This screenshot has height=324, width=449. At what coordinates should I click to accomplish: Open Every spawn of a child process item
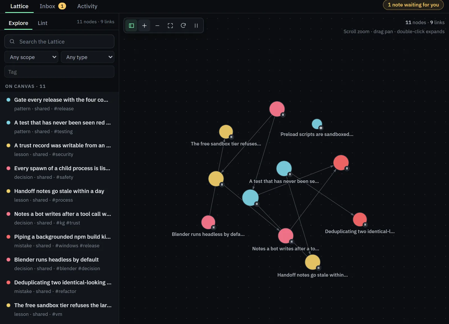pos(59,173)
